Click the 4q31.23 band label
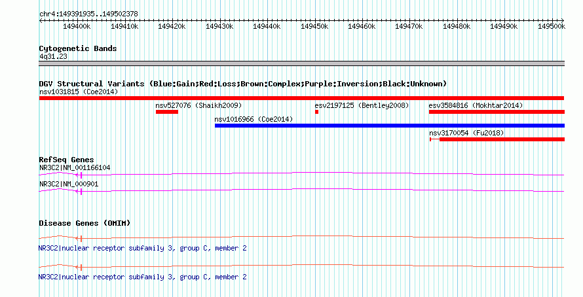Viewport: 583px width, 297px height. (x=53, y=56)
